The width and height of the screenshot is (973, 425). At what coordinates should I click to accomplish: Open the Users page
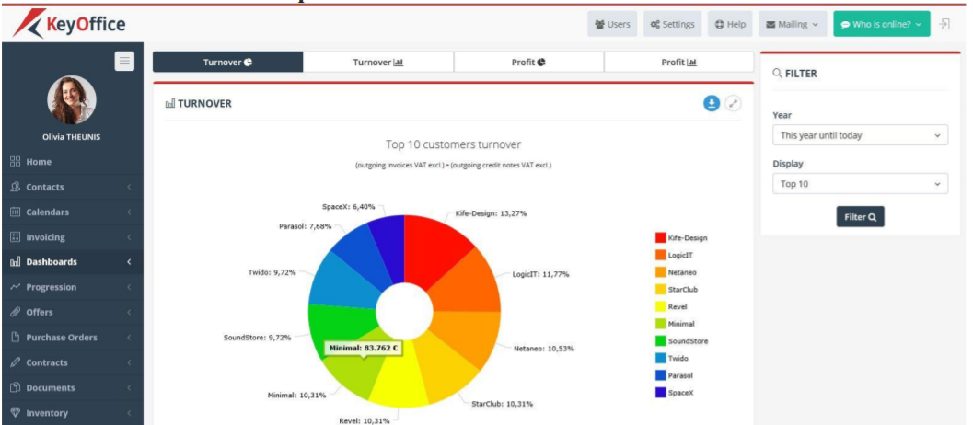tap(612, 24)
